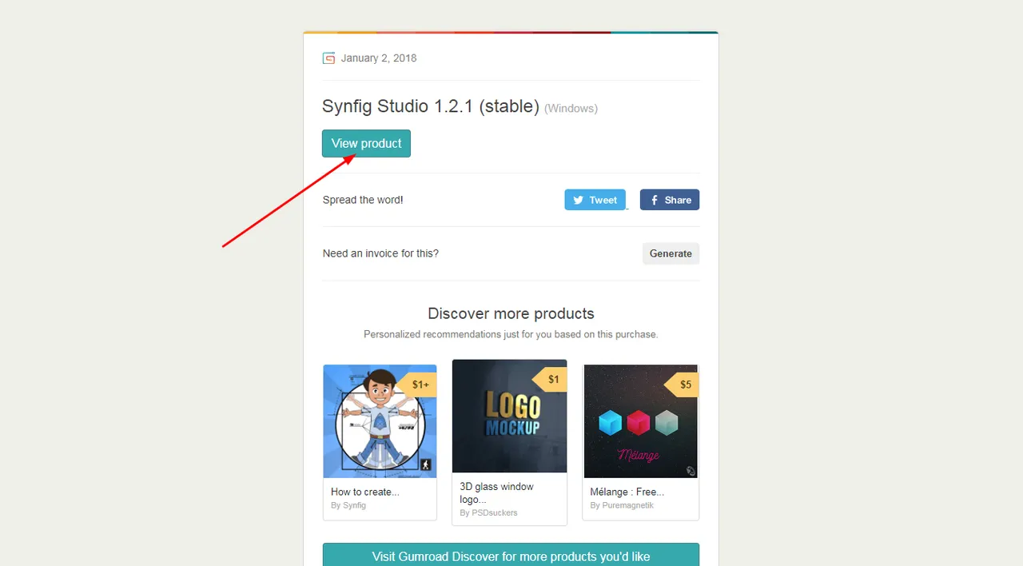Click the 'By Puremagnetik' author text
The width and height of the screenshot is (1023, 566).
pyautogui.click(x=621, y=505)
